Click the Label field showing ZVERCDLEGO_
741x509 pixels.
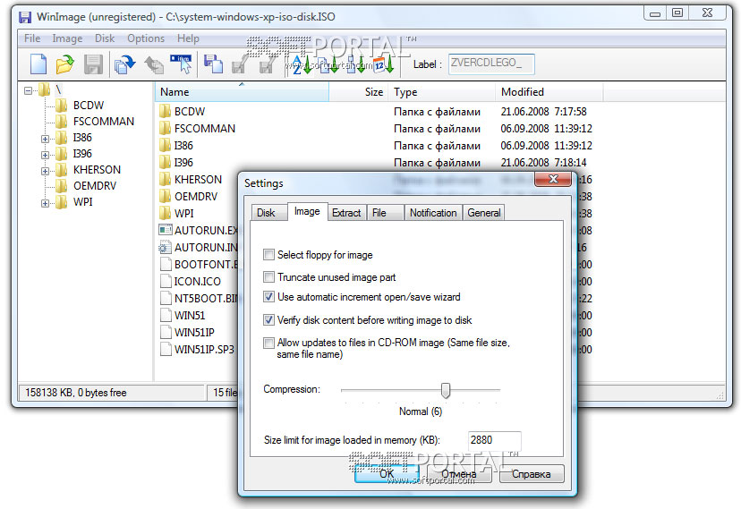(491, 64)
